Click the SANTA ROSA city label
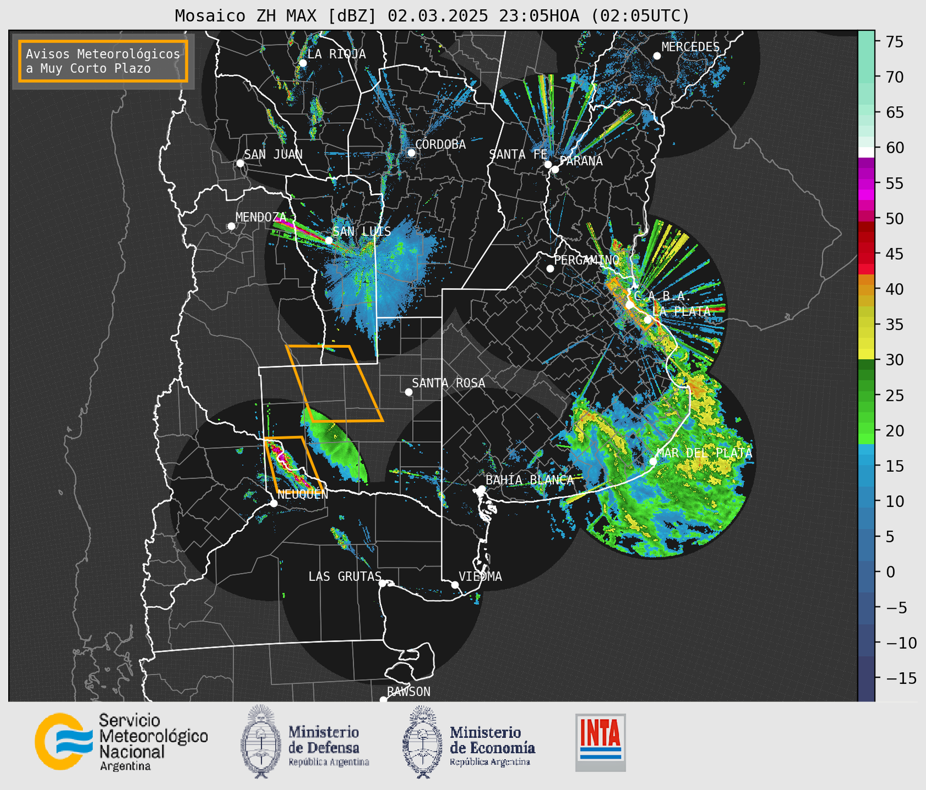This screenshot has height=790, width=926. [448, 383]
